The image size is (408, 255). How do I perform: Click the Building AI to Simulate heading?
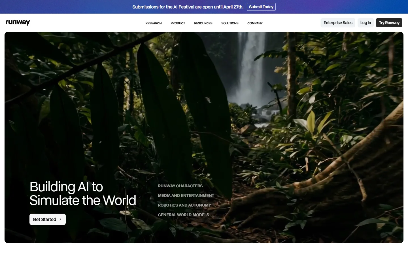pyautogui.click(x=82, y=194)
